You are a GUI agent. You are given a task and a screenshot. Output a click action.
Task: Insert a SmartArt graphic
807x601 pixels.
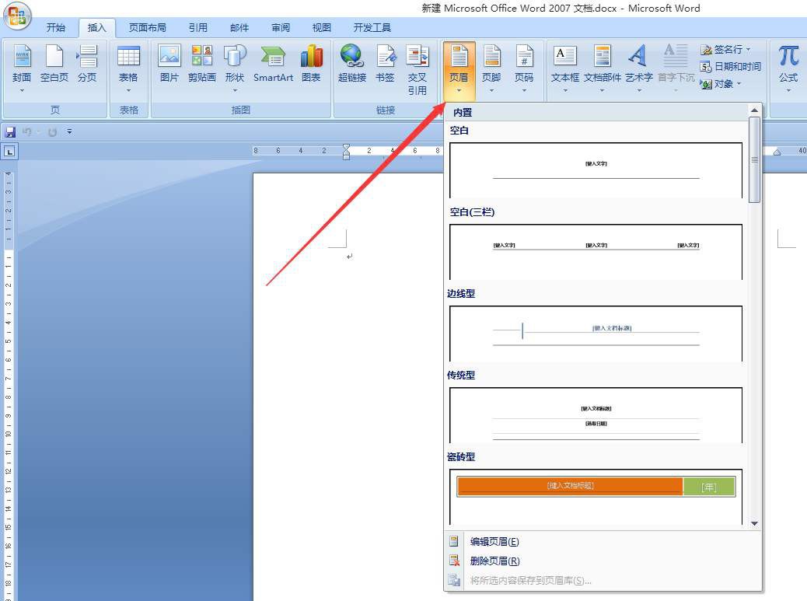point(273,65)
